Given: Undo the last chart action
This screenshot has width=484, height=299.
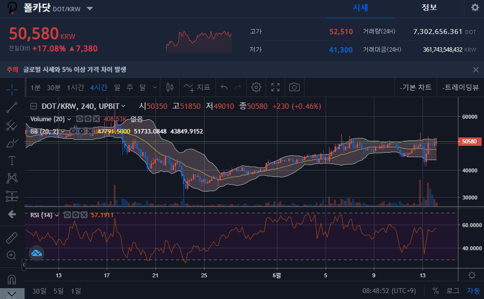Looking at the screenshot, I should [224, 88].
